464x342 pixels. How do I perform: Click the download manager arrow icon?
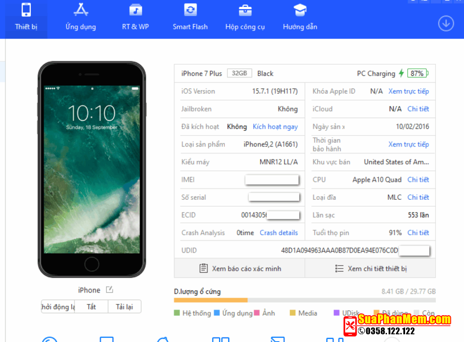tap(446, 24)
